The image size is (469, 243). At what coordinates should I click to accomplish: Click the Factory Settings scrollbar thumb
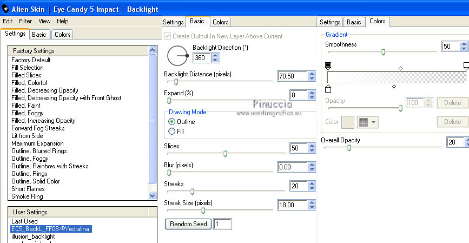click(152, 119)
